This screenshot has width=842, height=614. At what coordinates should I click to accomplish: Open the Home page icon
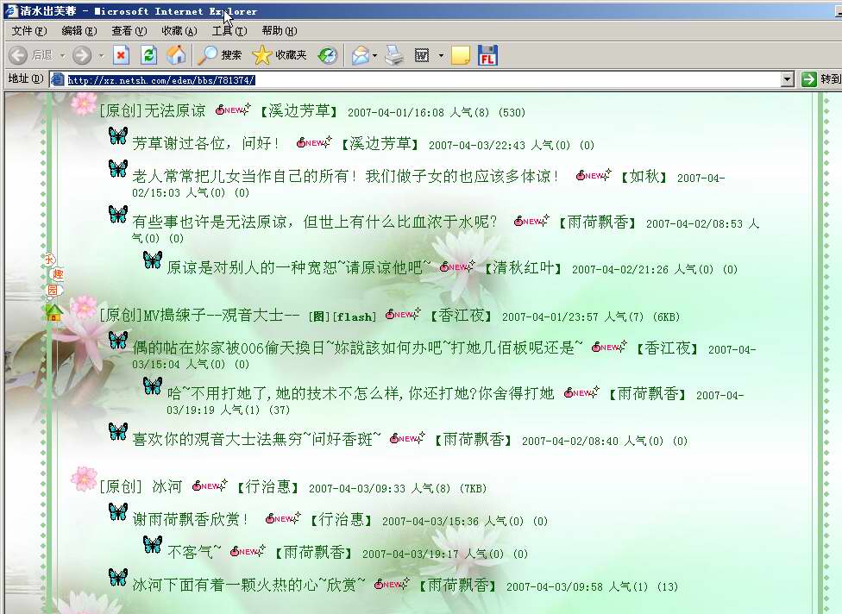pos(176,54)
